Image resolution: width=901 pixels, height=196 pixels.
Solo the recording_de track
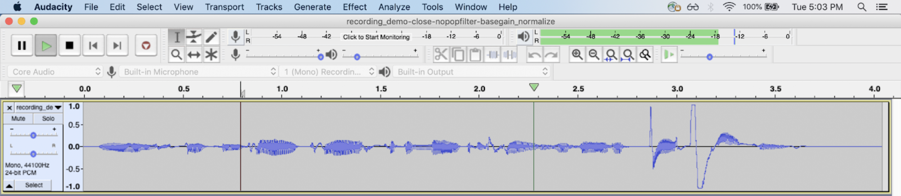coord(48,118)
